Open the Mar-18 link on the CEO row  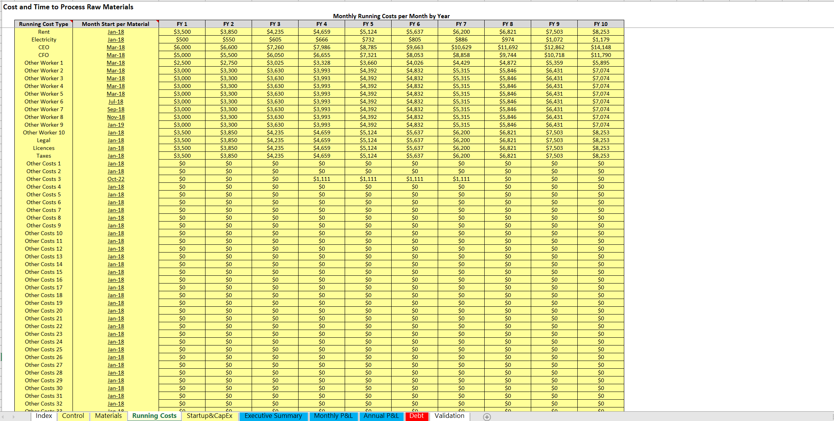[116, 47]
